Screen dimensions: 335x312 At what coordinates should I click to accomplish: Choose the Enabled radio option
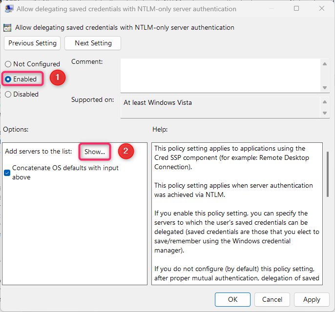(8, 79)
